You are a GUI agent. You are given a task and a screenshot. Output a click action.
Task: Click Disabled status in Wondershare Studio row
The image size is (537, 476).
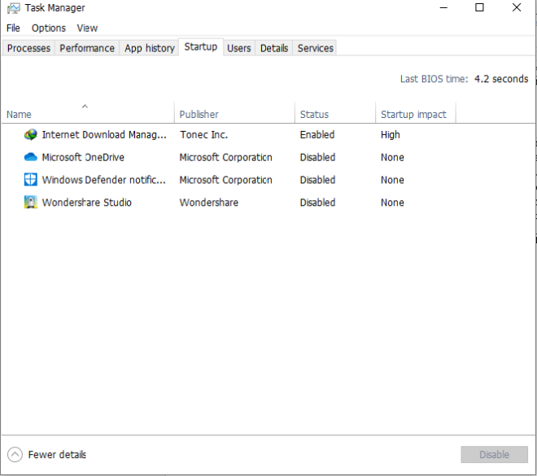(317, 203)
